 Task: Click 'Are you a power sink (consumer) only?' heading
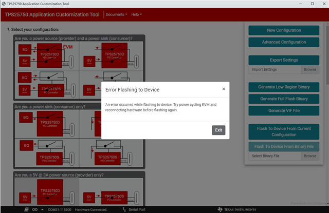50,107
